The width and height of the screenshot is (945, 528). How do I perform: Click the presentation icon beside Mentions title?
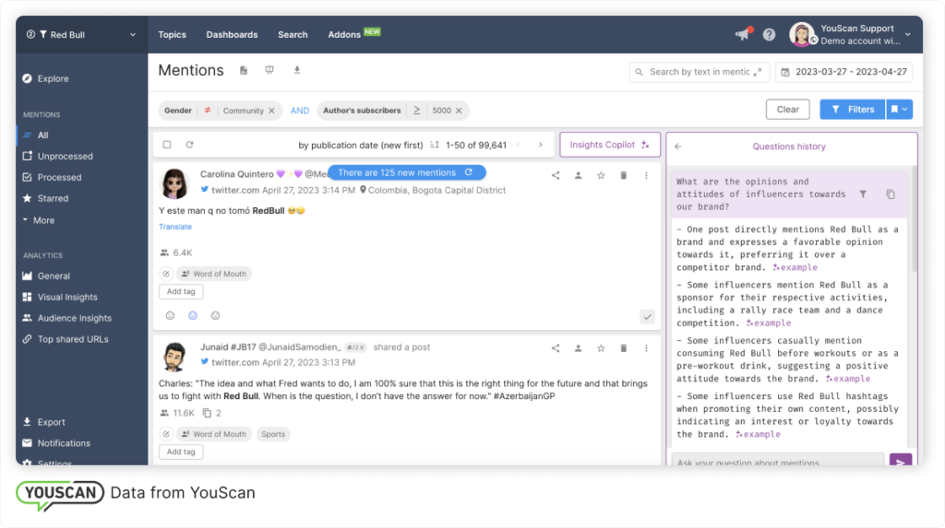tap(269, 70)
